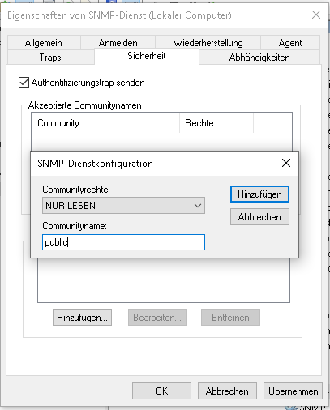Open the Anmelden tab
The height and width of the screenshot is (410, 330).
118,43
